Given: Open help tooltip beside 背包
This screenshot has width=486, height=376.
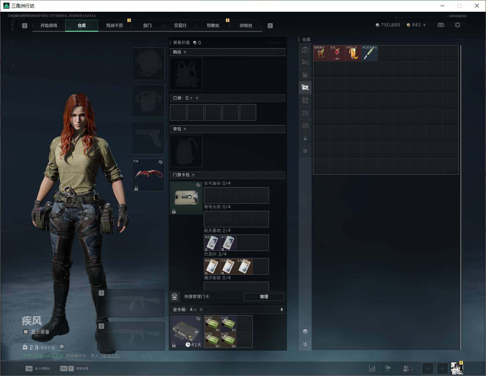Looking at the screenshot, I should point(185,129).
